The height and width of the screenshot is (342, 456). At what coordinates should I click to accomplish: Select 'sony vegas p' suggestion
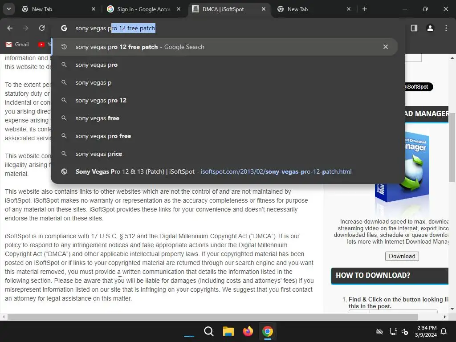point(224,82)
